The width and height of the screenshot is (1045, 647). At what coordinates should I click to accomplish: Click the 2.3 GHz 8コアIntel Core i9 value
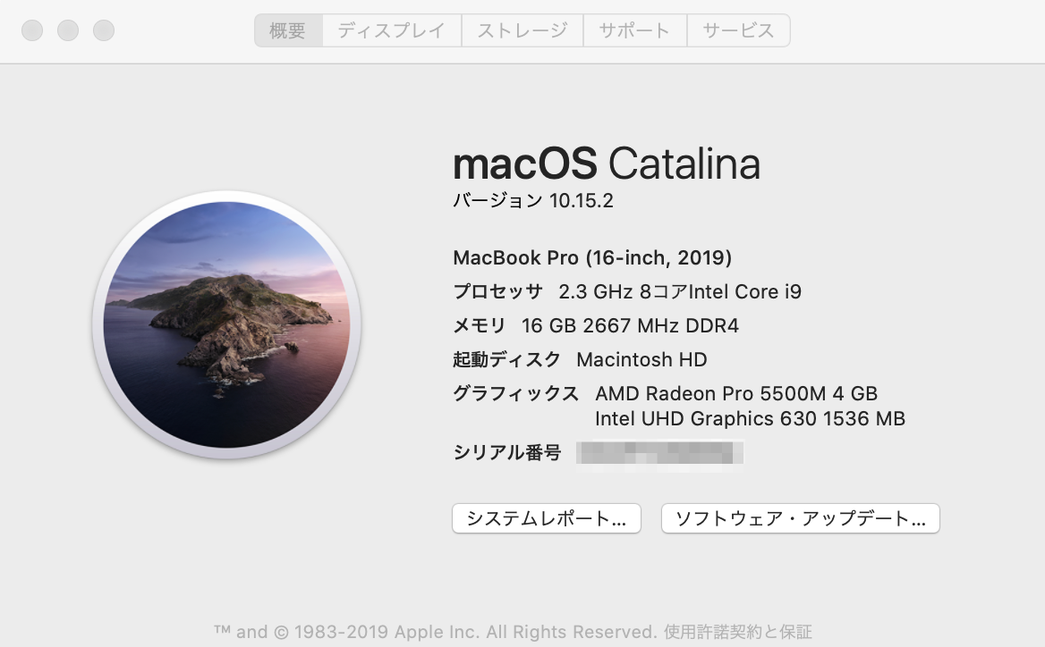[680, 291]
